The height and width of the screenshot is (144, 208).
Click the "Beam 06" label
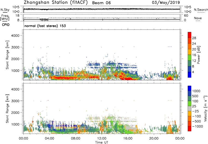[101, 3]
